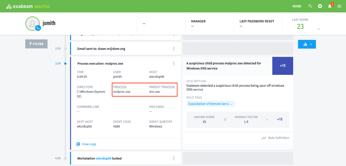Screen dimensions: 346x166
Task: Click the suspicious child process rule title
Action: [224, 66]
